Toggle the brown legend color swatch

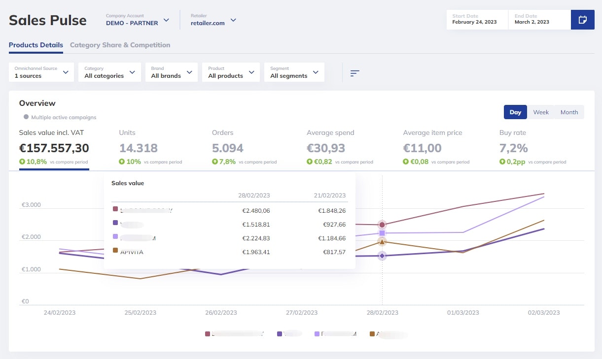(372, 334)
